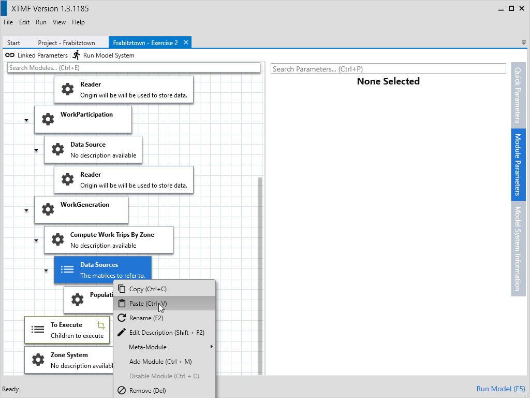Open the Quick Parameters side tab
530x398 pixels.
click(518, 94)
